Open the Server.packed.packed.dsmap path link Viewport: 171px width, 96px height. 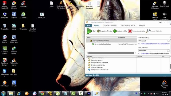[154, 53]
